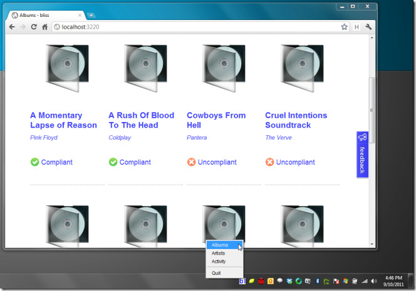Click the page scrollbar down arrow
The width and height of the screenshot is (416, 291).
coord(372,244)
